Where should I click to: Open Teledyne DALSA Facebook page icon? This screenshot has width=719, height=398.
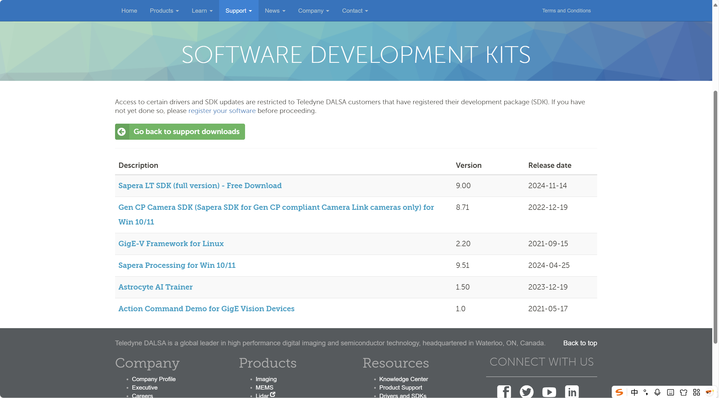pos(504,392)
